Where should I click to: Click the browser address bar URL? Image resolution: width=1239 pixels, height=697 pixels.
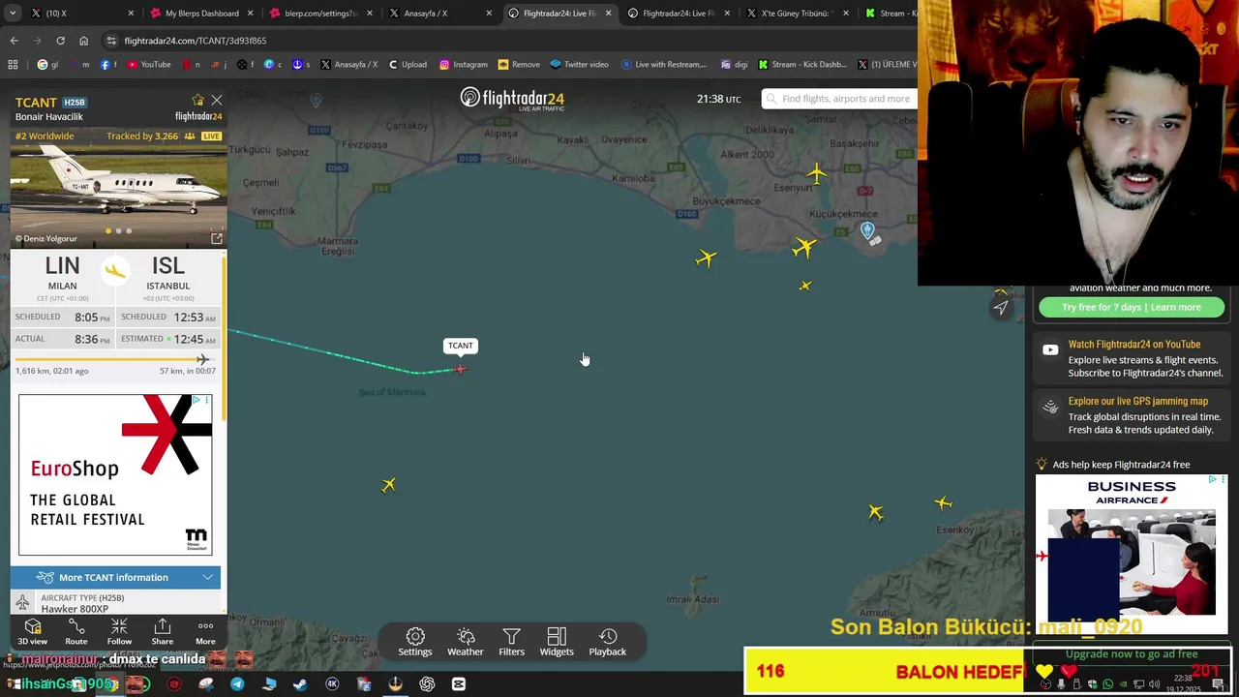[196, 41]
